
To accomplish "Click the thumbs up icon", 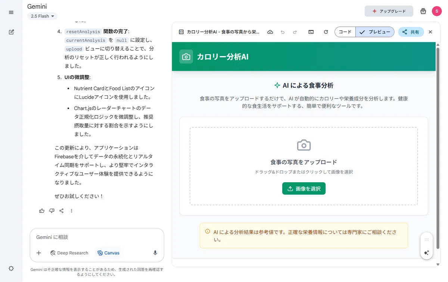I will (42, 211).
